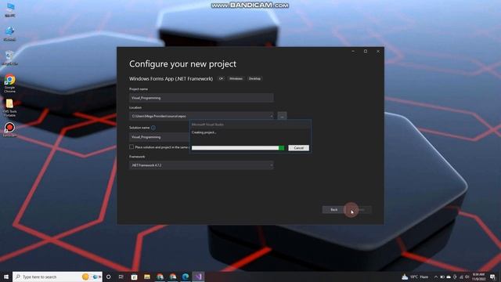The height and width of the screenshot is (282, 501).
Task: Open the Recycle Bin desktop icon
Action: [9, 58]
